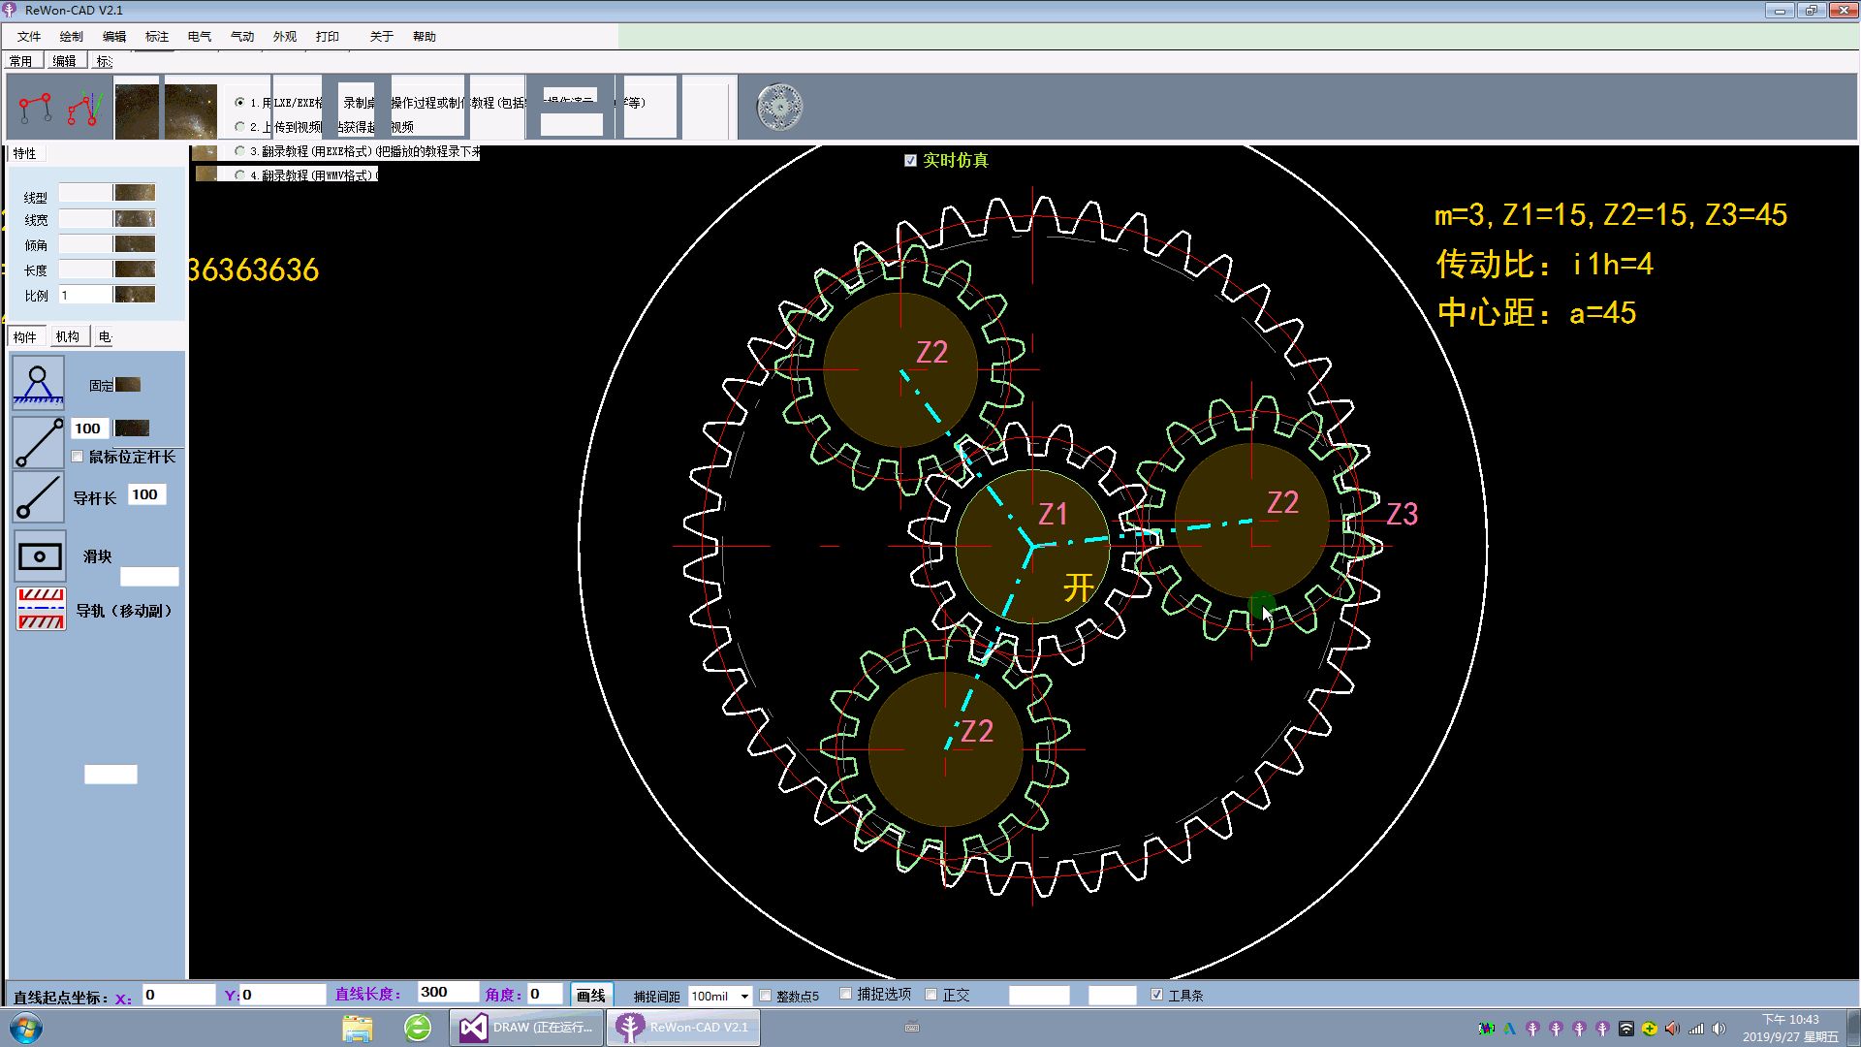The image size is (1861, 1047).
Task: Open the 绘制 menu
Action: (x=72, y=37)
